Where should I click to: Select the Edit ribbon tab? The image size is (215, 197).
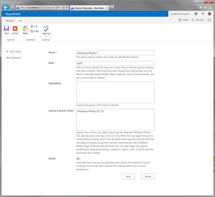pos(20,21)
